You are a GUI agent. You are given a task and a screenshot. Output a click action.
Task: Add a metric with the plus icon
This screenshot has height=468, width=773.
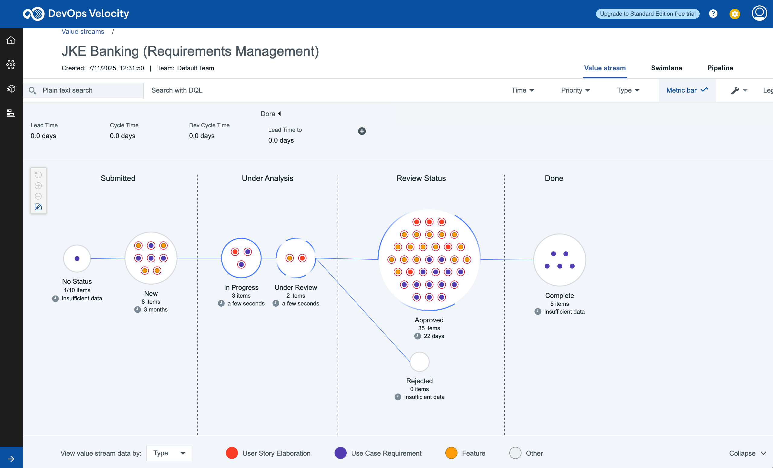coord(362,131)
